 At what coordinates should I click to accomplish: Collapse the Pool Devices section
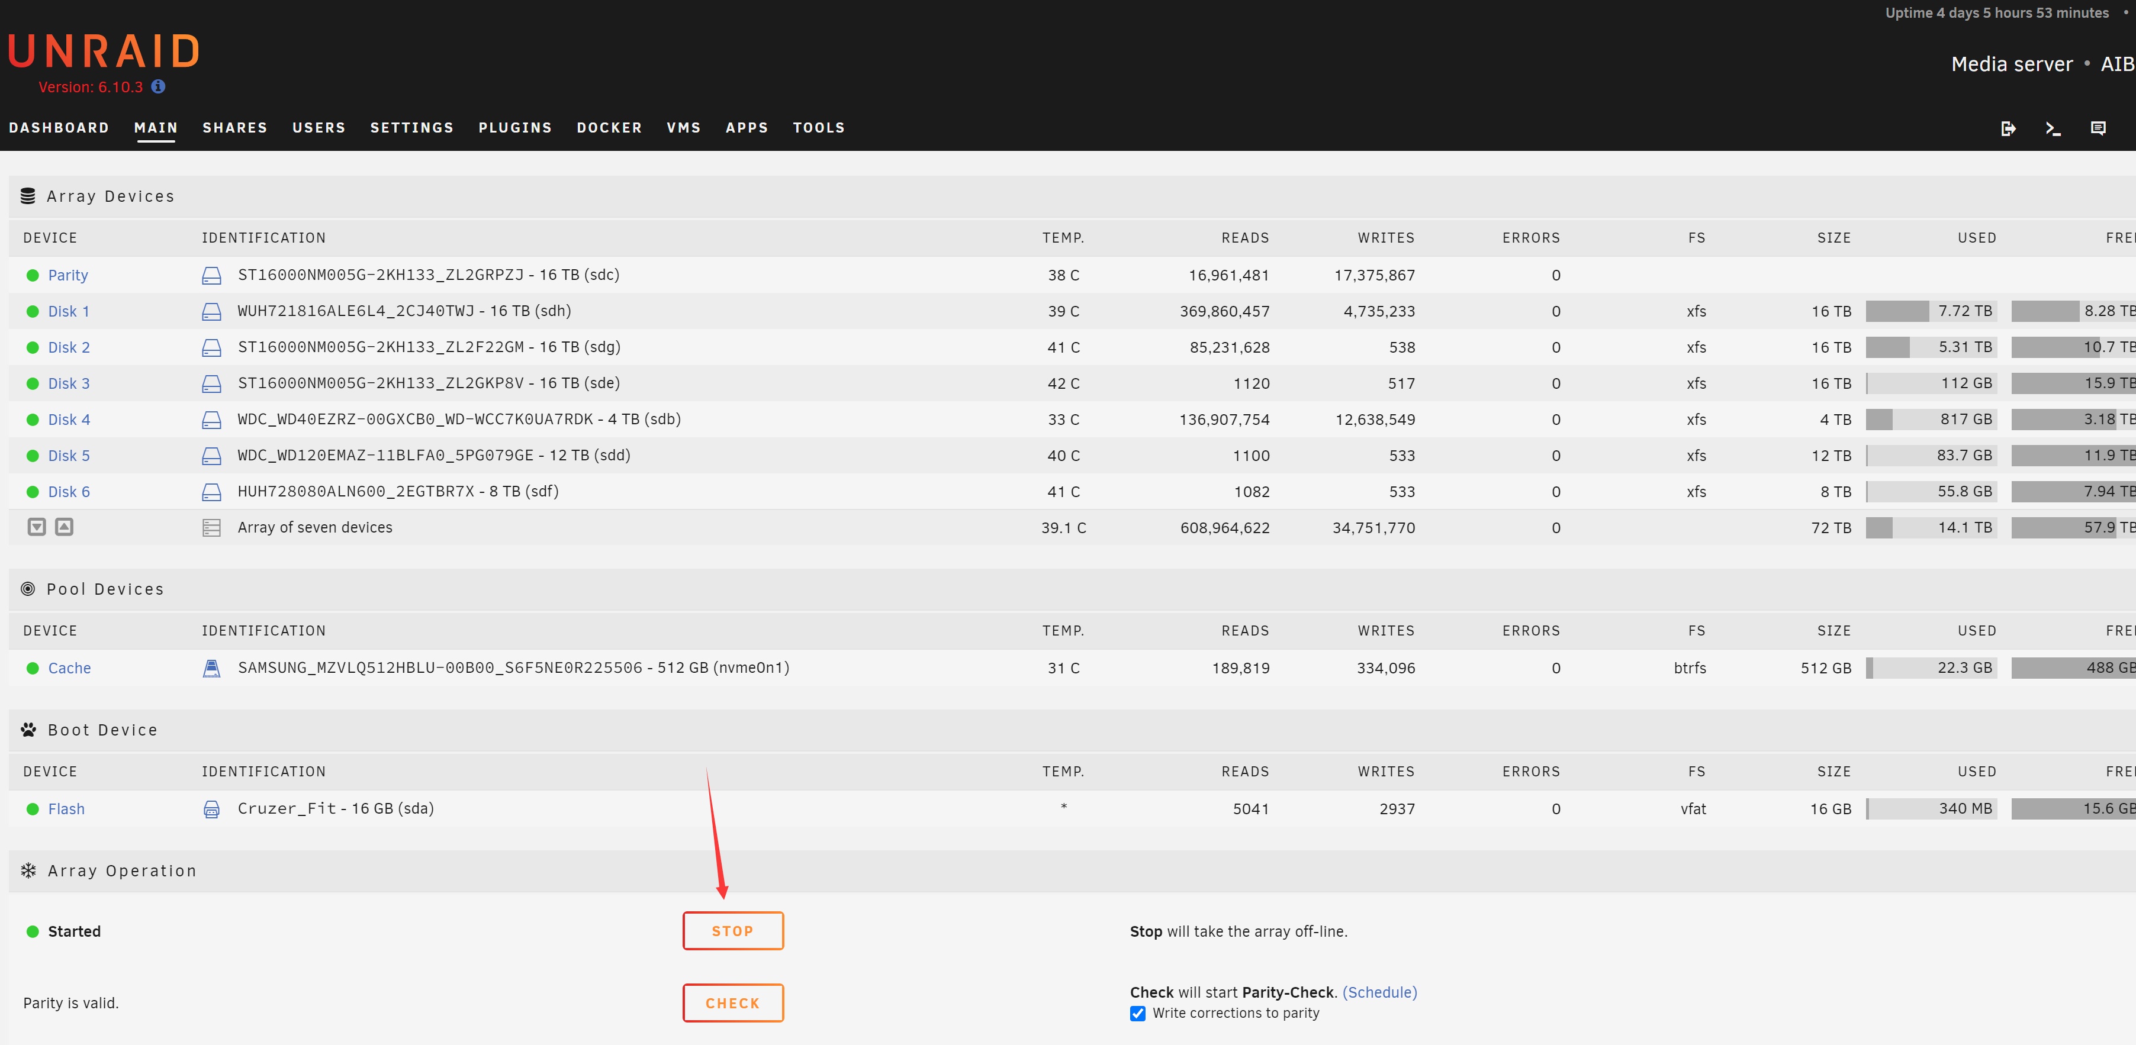coord(105,588)
